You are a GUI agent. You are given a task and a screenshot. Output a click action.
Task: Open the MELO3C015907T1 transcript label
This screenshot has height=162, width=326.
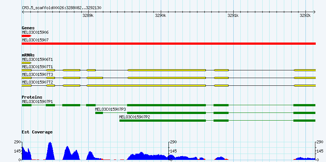coord(37,67)
